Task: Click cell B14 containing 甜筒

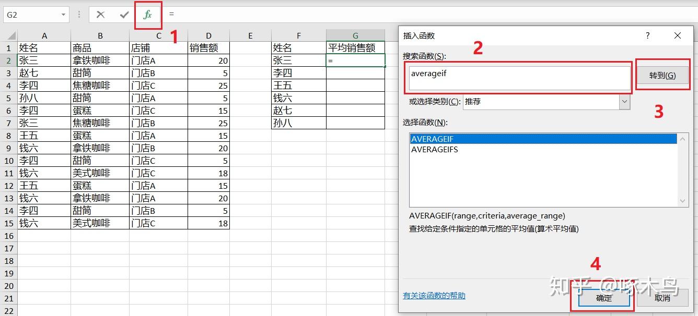Action: [x=100, y=211]
